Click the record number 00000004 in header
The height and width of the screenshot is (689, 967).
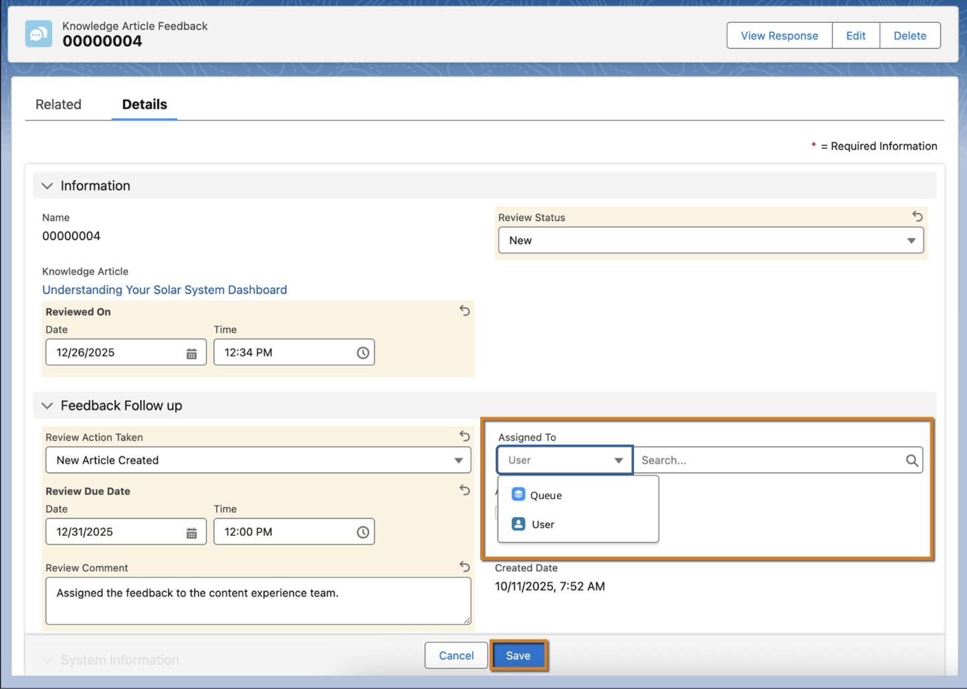tap(102, 41)
